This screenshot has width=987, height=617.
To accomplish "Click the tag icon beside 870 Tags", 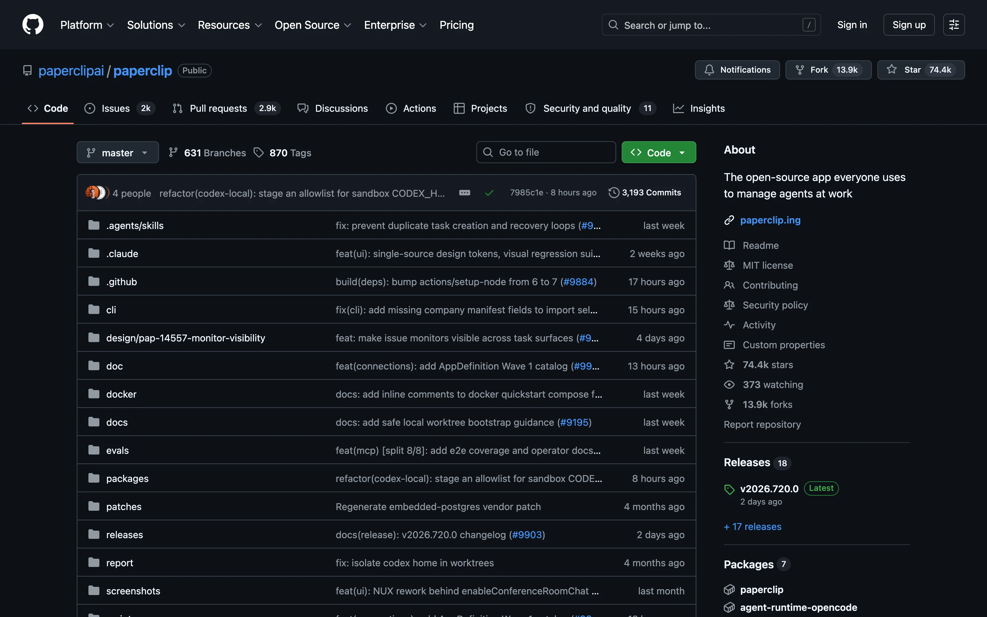I will tap(259, 152).
